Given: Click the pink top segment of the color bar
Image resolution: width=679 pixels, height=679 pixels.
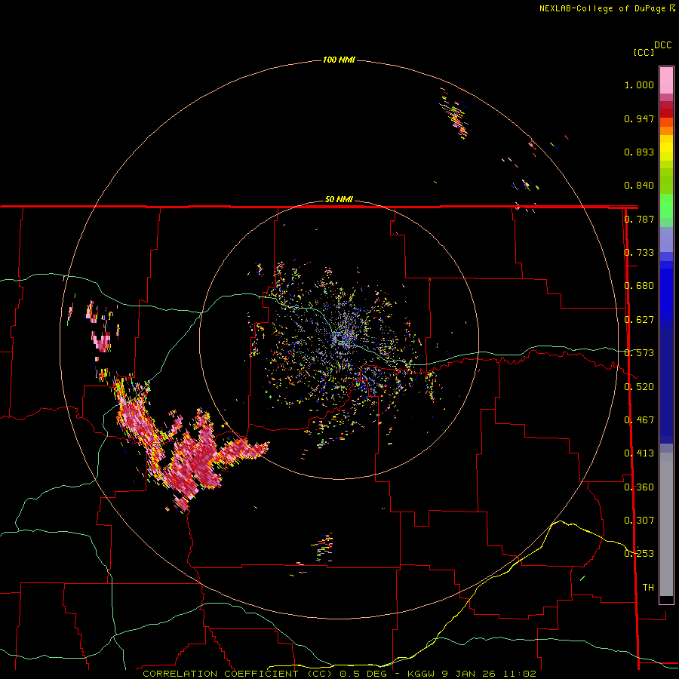Looking at the screenshot, I should pos(666,80).
